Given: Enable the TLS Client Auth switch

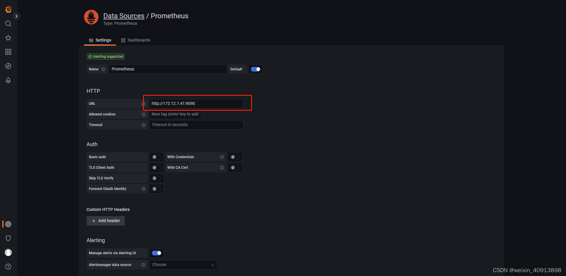Looking at the screenshot, I should 157,168.
